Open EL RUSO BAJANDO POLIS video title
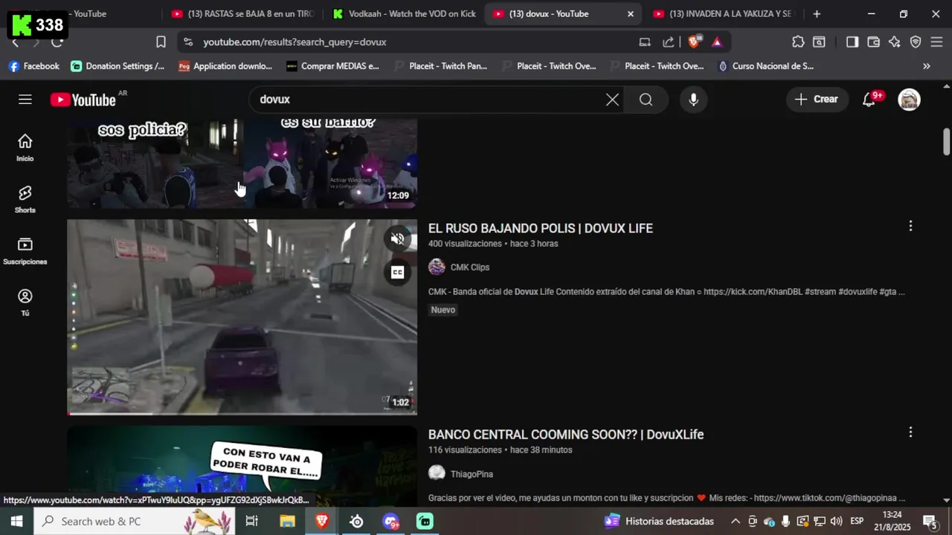The height and width of the screenshot is (535, 952). click(x=541, y=228)
